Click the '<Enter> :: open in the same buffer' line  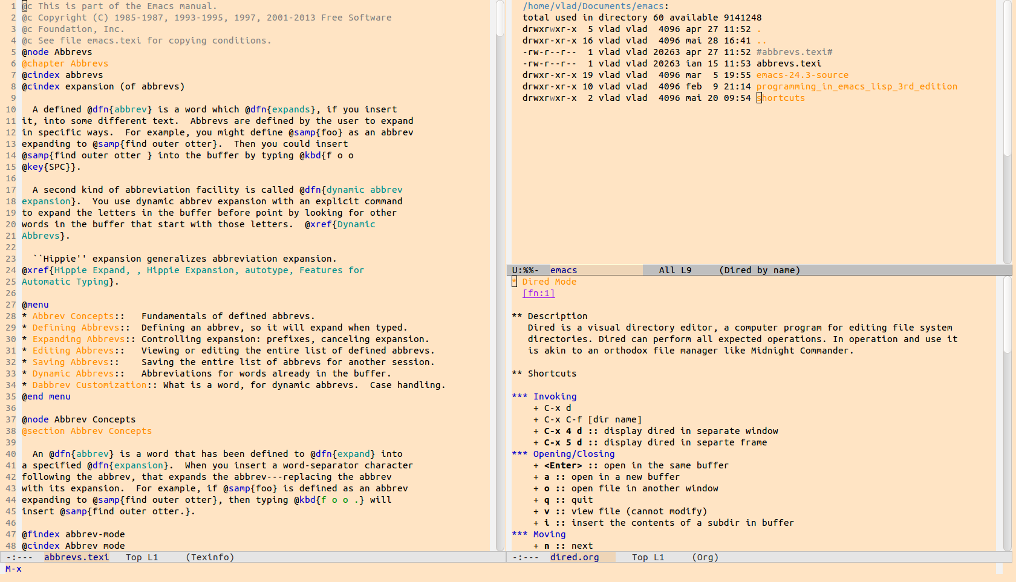click(631, 465)
